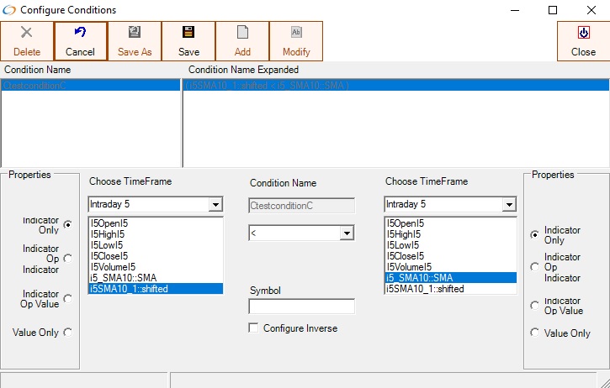
Task: Click the Delete toolbar icon
Action: tap(27, 33)
